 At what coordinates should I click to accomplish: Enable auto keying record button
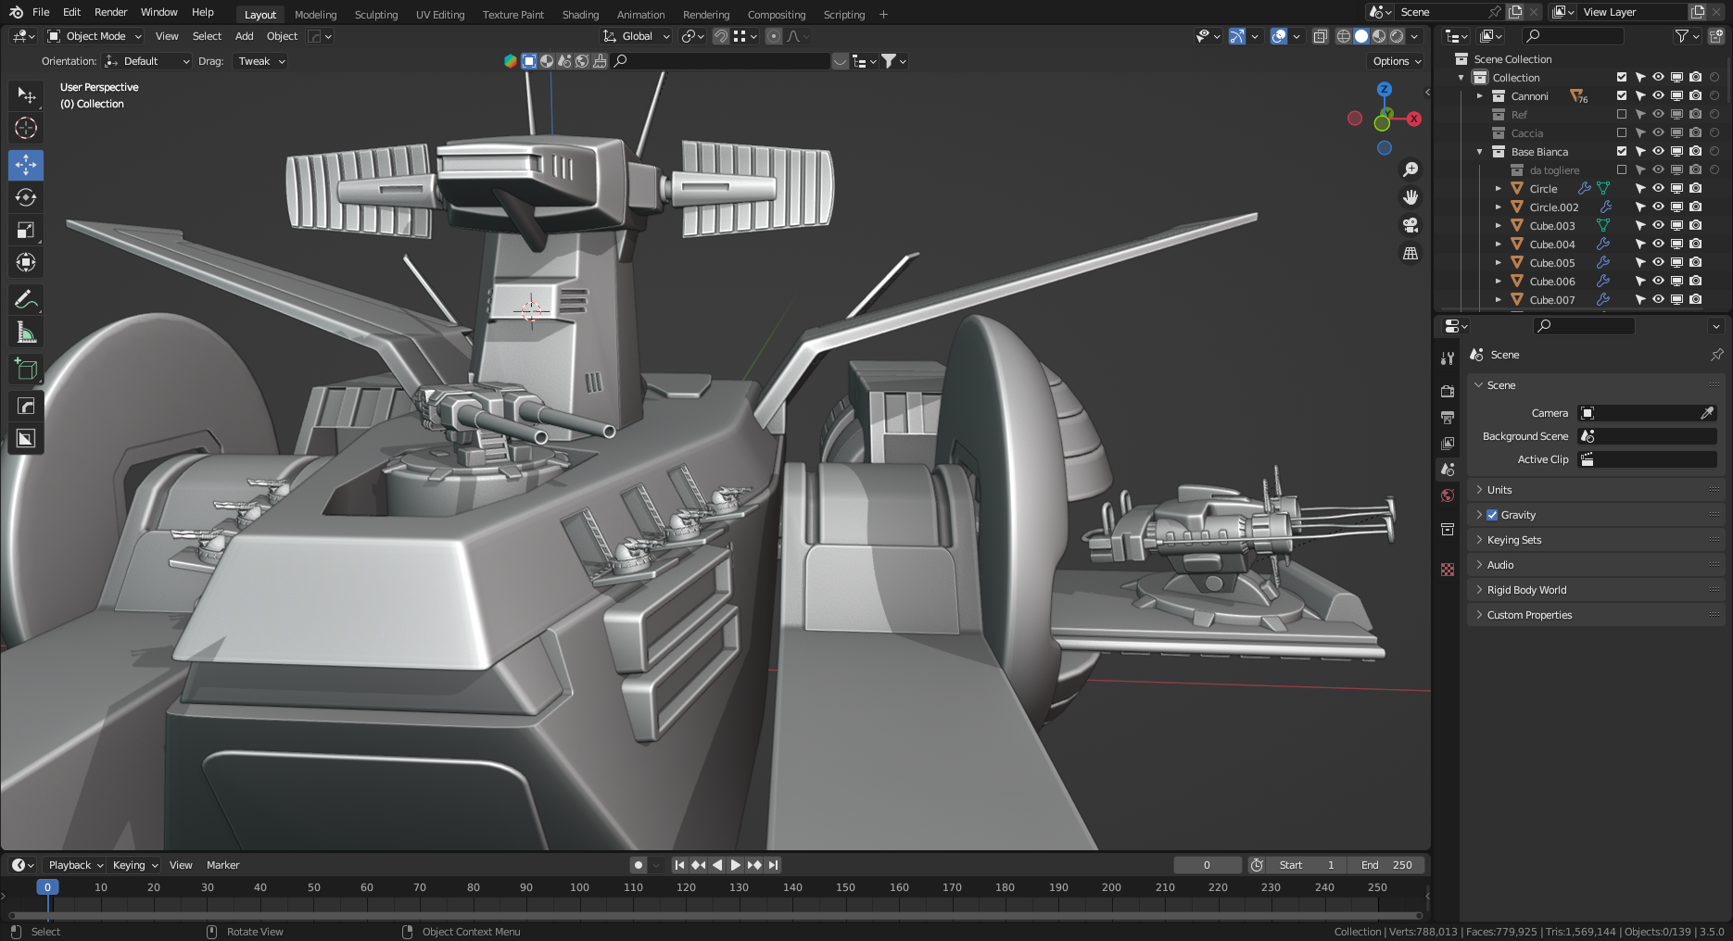[639, 865]
